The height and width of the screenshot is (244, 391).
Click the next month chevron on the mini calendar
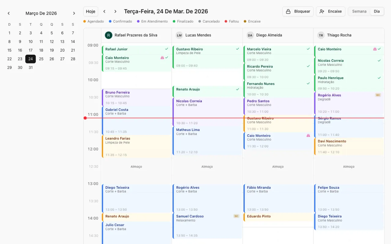[74, 13]
